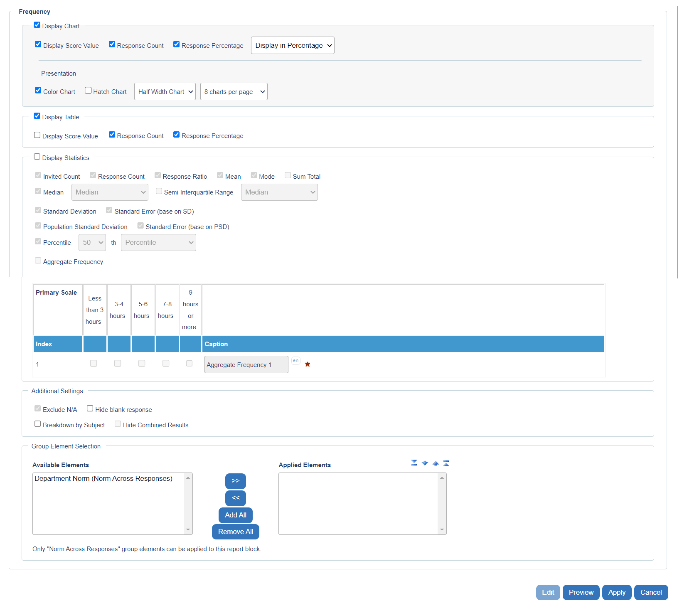This screenshot has height=613, width=682.
Task: Toggle table Response Count checkbox
Action: point(112,135)
